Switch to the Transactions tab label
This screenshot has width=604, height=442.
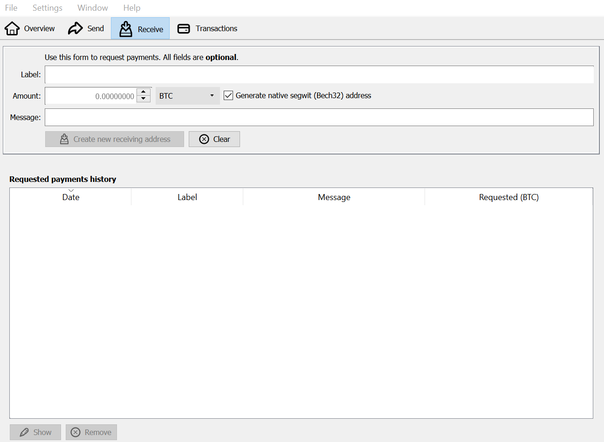[x=216, y=28]
